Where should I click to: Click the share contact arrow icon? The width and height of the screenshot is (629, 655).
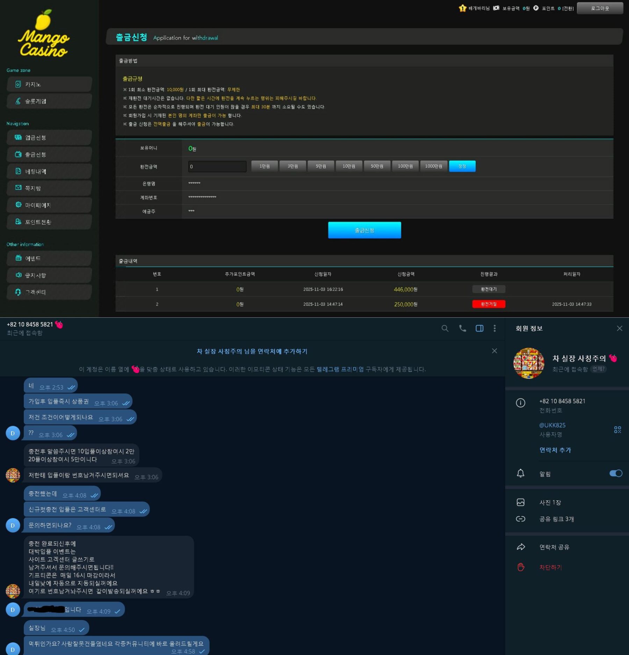pyautogui.click(x=521, y=547)
